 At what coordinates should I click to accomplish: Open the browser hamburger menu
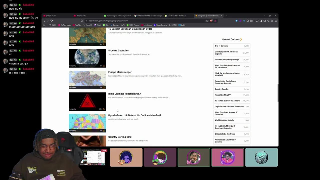[276, 21]
